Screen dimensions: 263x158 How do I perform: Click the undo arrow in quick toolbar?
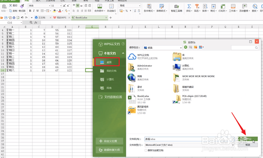[x=22, y=18]
